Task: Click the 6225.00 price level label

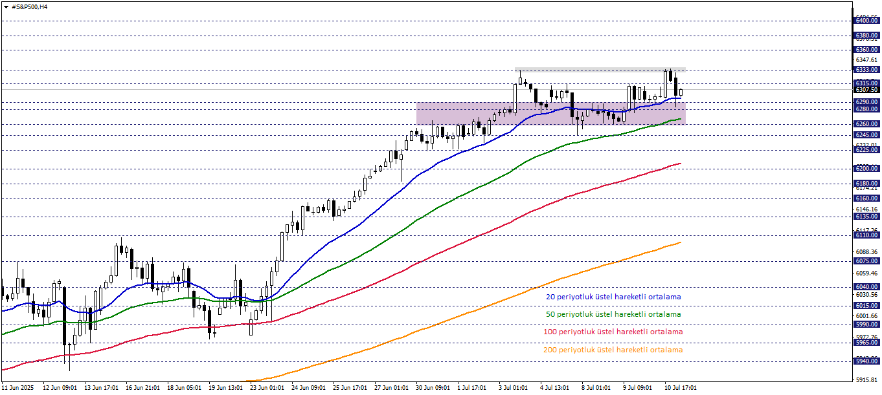Action: (866, 150)
